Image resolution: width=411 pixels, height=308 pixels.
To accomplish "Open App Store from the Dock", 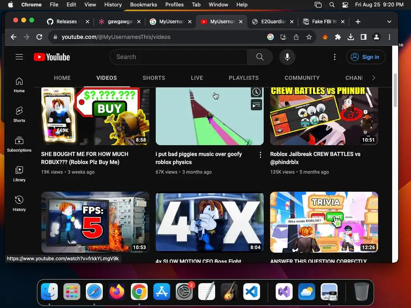I will pyautogui.click(x=162, y=291).
